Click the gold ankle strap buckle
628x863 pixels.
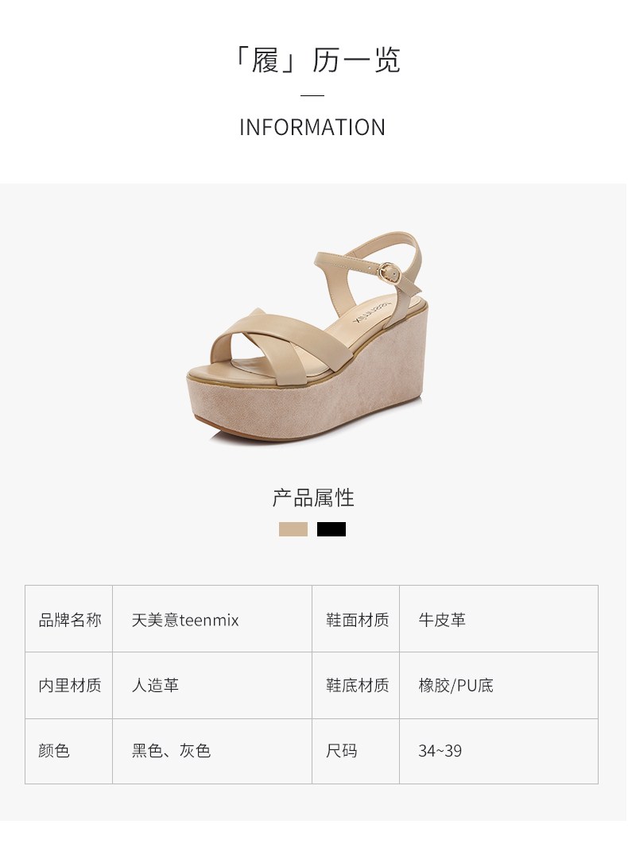click(389, 272)
